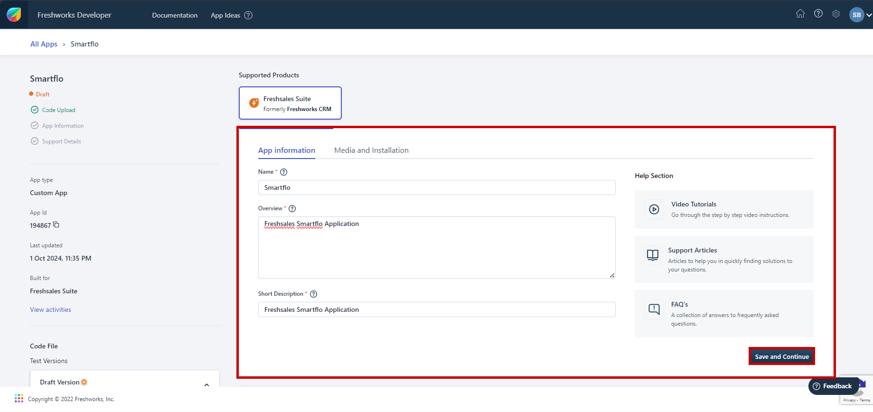Screen dimensions: 873x412
Task: Open the settings gear icon
Action: tap(836, 14)
